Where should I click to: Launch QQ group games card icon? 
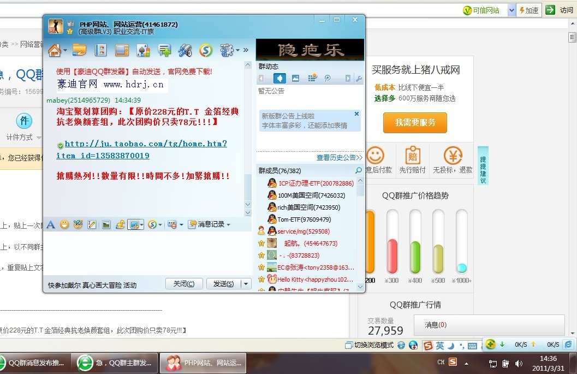[x=143, y=50]
